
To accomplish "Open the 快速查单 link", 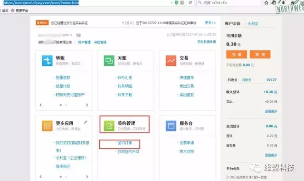I will (x=187, y=78).
